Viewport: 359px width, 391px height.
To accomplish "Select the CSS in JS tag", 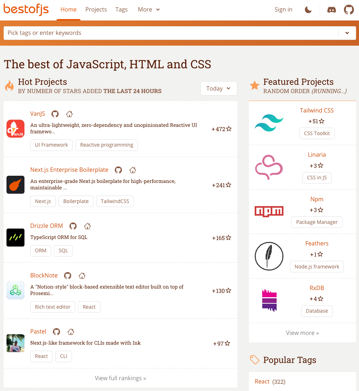I will coord(317,178).
